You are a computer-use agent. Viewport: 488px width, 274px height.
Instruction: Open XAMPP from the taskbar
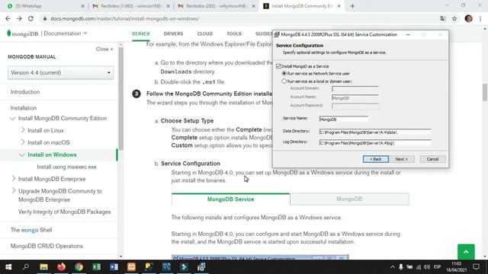click(x=131, y=267)
